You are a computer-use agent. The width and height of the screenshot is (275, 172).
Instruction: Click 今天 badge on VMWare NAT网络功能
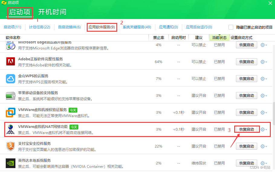pyautogui.click(x=74, y=127)
